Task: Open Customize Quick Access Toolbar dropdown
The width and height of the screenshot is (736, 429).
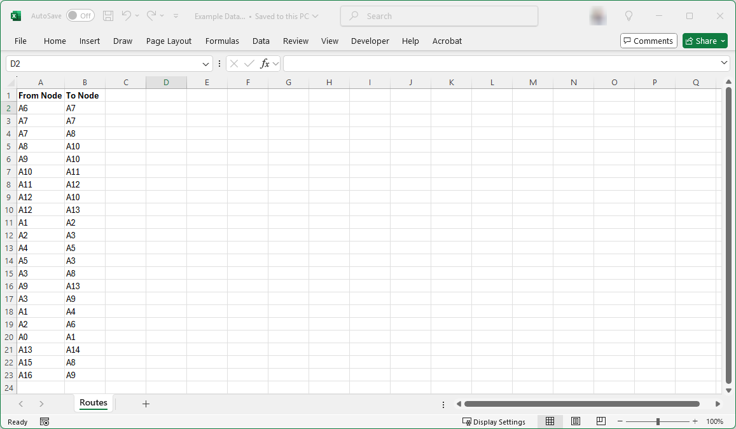Action: point(176,16)
